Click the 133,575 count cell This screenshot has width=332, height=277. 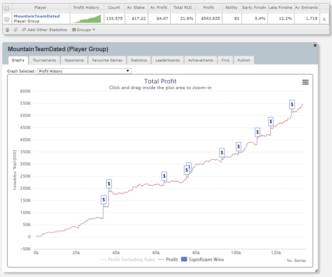[x=114, y=18]
